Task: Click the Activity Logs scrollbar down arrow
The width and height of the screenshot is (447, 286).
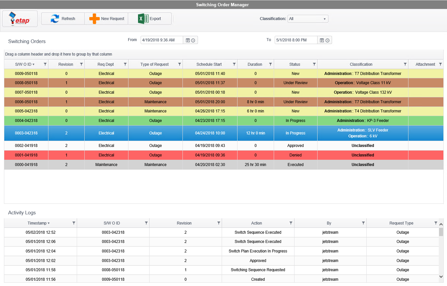Action: point(441,277)
